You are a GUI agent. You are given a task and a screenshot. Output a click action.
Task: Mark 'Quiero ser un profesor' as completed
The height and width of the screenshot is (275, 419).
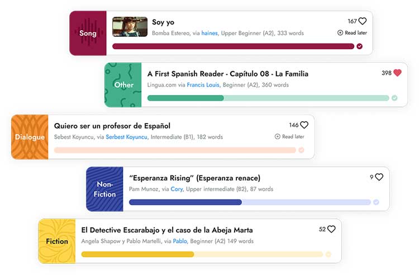tap(301, 150)
